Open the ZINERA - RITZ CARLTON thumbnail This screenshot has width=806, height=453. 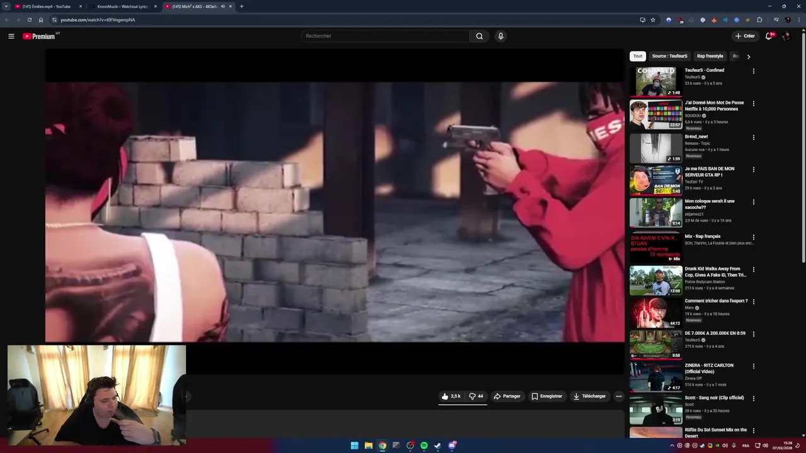click(x=656, y=377)
